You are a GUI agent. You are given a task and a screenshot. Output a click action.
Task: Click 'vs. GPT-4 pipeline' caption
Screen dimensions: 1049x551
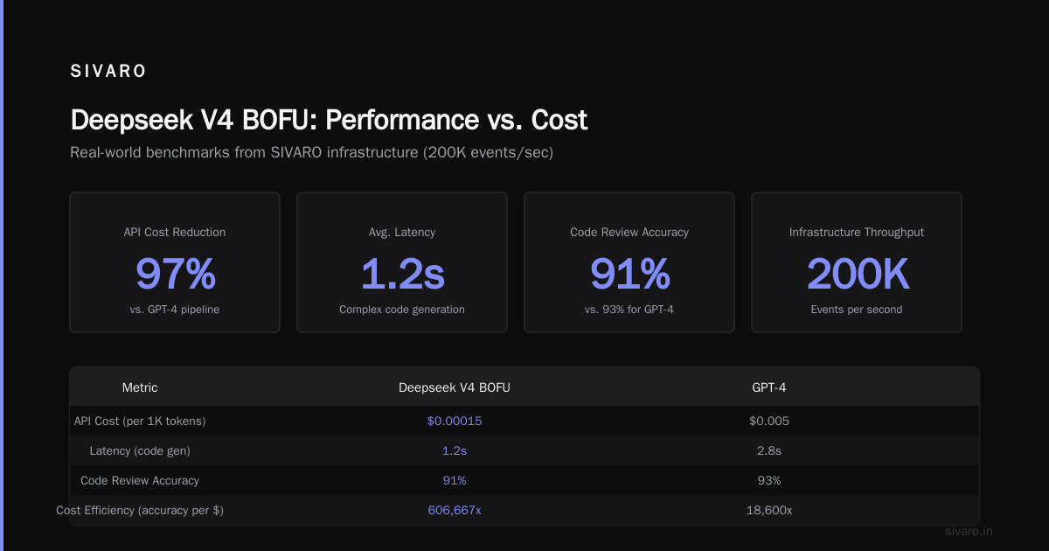175,310
